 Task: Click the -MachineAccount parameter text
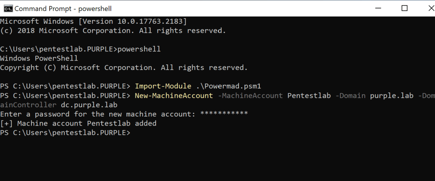[x=250, y=95]
